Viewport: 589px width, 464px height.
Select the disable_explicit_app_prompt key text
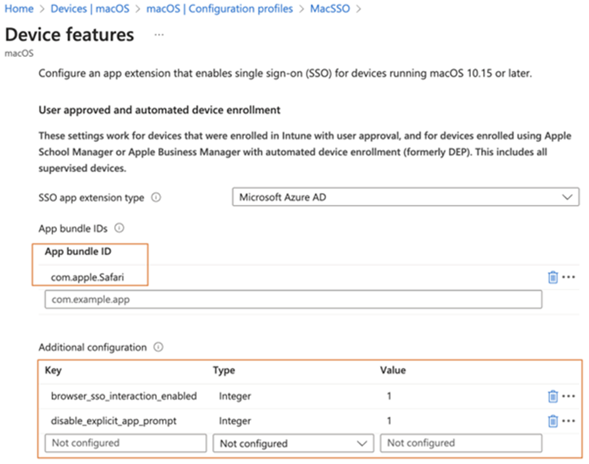(x=114, y=421)
